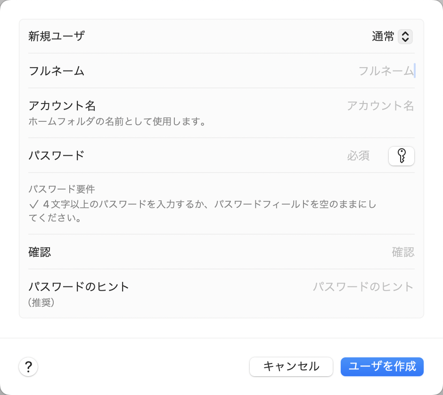This screenshot has height=395, width=443.
Task: Click the help question mark icon
Action: tap(28, 367)
